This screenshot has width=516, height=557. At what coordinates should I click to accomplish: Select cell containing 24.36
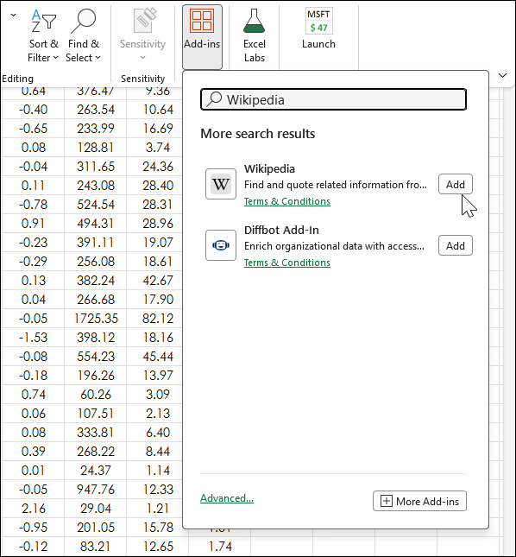pos(158,167)
